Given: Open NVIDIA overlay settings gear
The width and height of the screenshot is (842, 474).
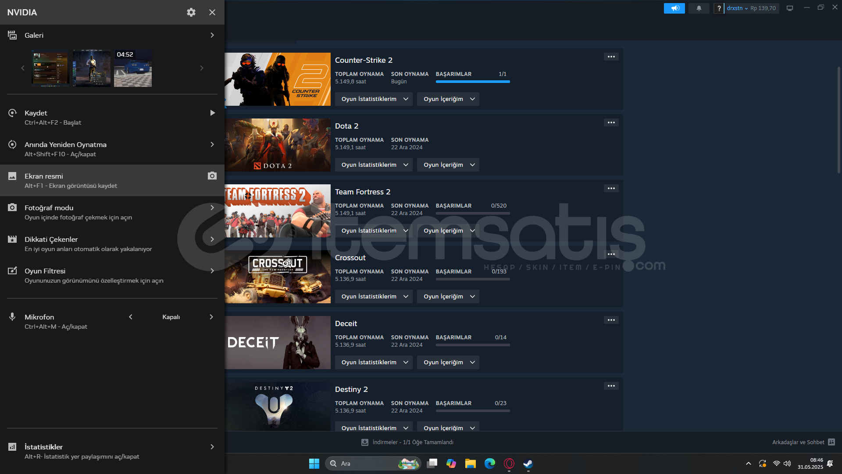Looking at the screenshot, I should click(x=191, y=12).
